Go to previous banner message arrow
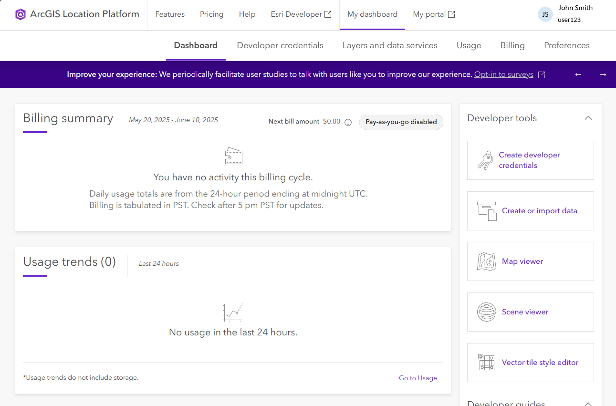 (578, 74)
